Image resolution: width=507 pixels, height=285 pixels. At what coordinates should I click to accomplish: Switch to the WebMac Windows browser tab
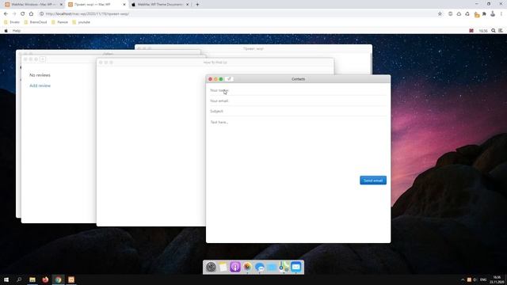(34, 5)
